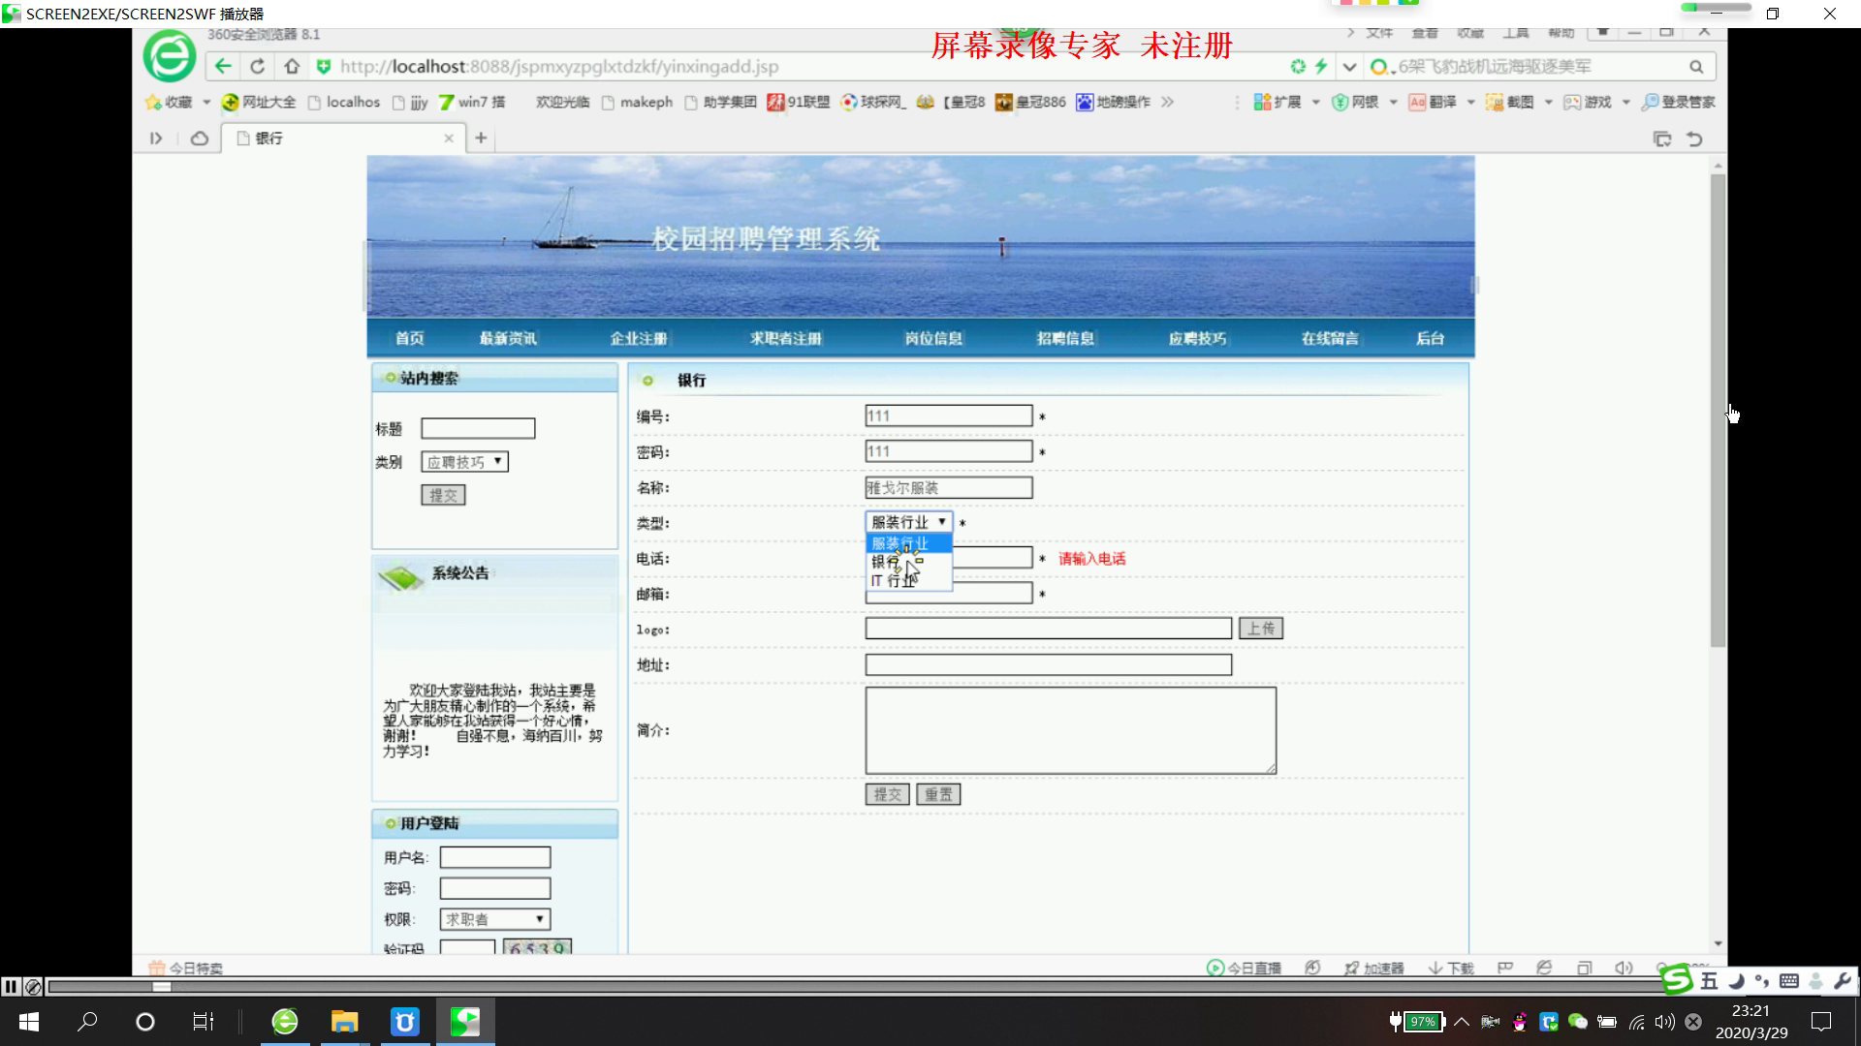Open Task View on taskbar

click(203, 1022)
